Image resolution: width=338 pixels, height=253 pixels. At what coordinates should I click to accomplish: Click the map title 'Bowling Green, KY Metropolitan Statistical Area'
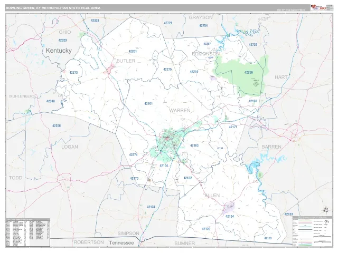(x=53, y=8)
